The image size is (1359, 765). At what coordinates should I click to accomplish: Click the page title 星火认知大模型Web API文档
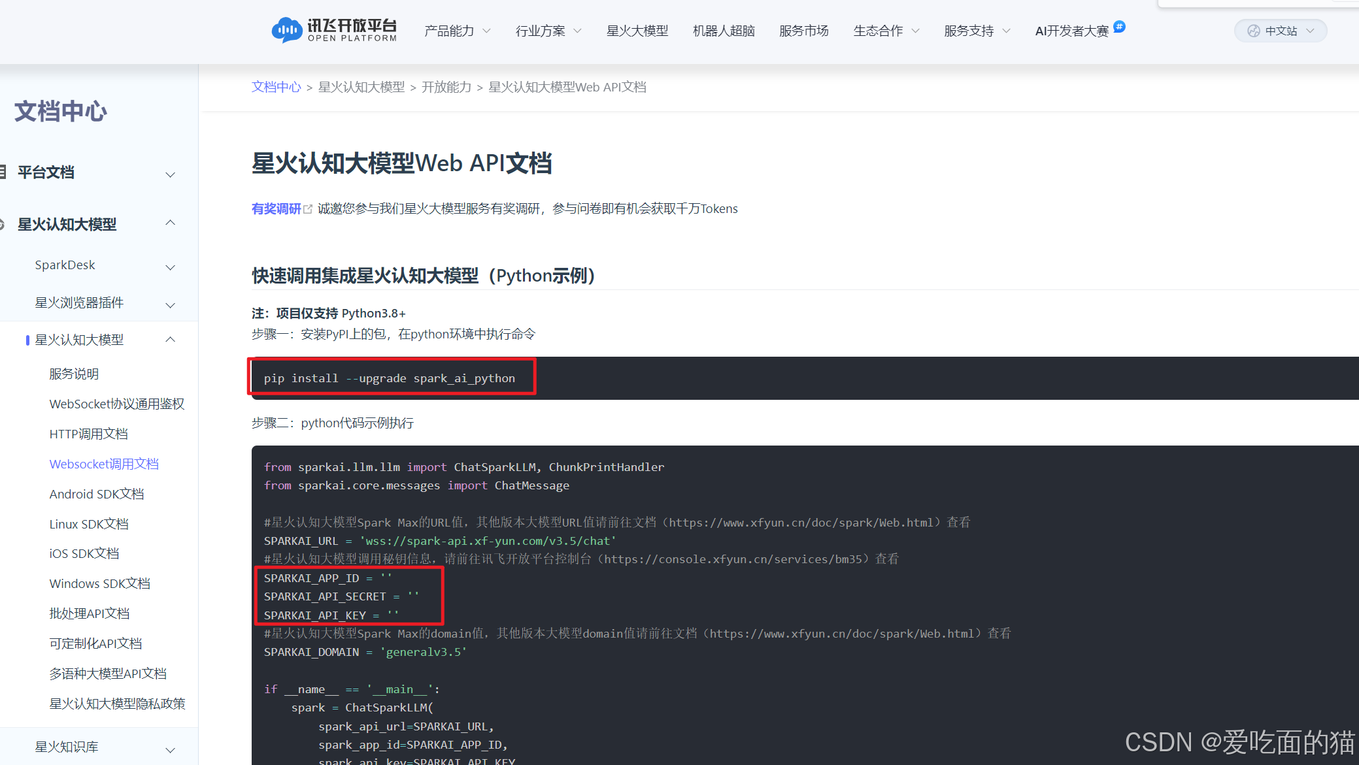tap(402, 163)
